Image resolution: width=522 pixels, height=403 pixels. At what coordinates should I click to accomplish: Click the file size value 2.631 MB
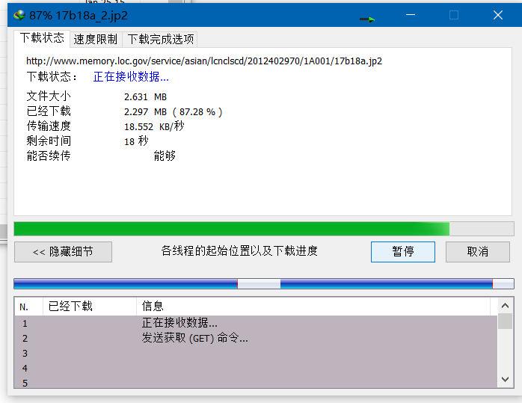[x=146, y=97]
